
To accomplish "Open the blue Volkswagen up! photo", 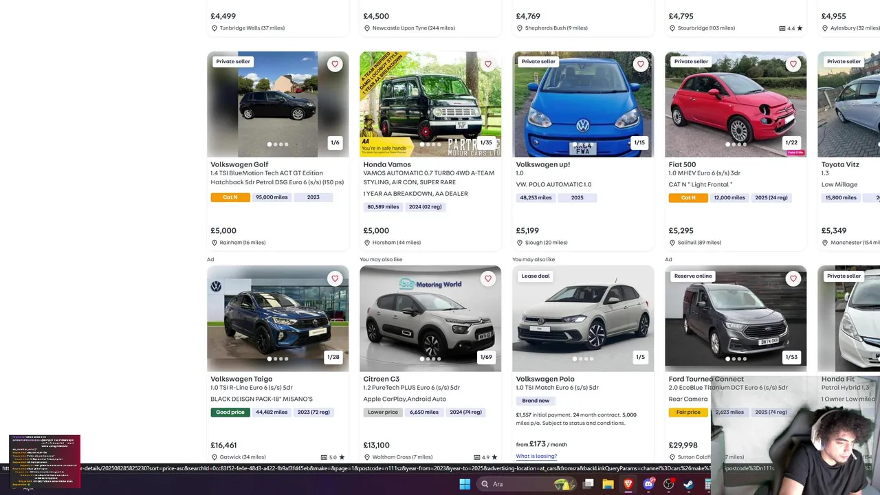I will click(x=583, y=104).
